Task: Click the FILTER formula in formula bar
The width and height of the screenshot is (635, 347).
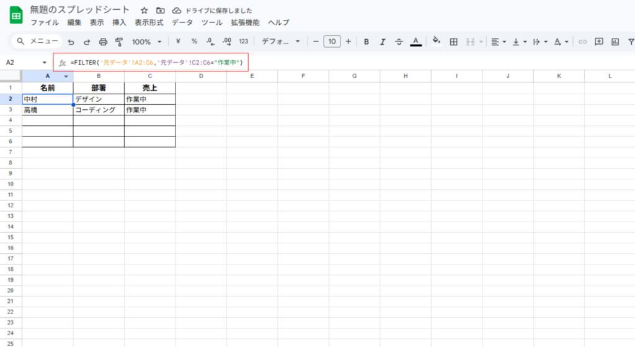Action: coord(157,63)
